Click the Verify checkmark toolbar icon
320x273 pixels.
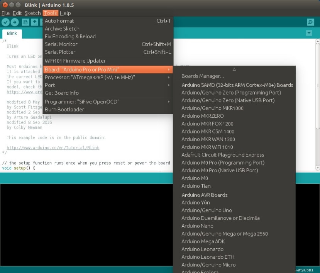click(5, 22)
